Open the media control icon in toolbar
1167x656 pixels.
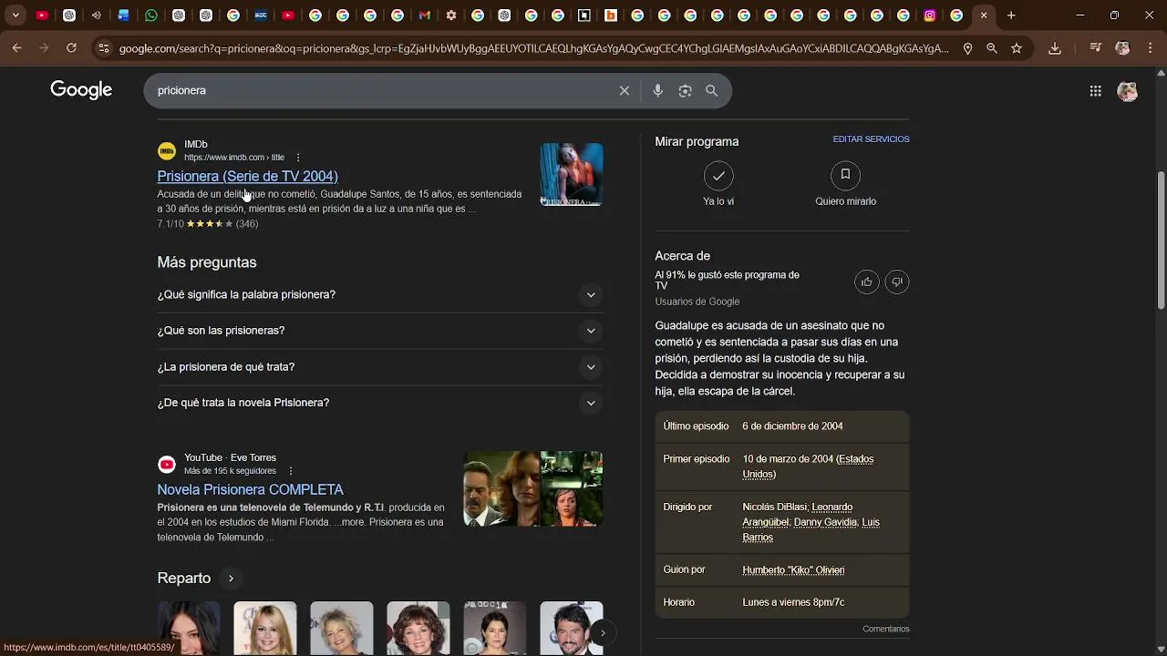(1096, 48)
